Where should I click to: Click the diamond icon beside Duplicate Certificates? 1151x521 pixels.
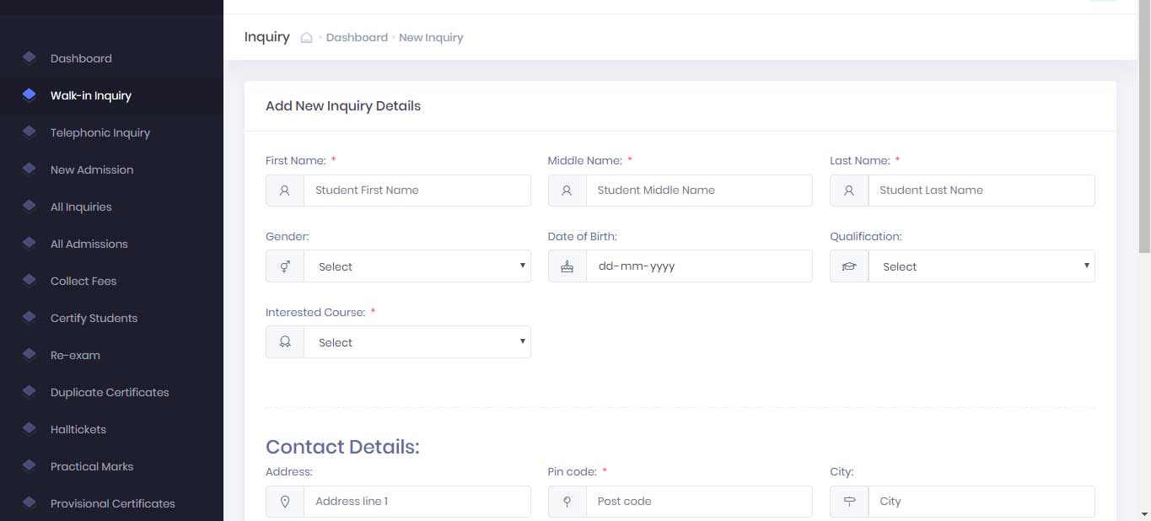[x=30, y=392]
